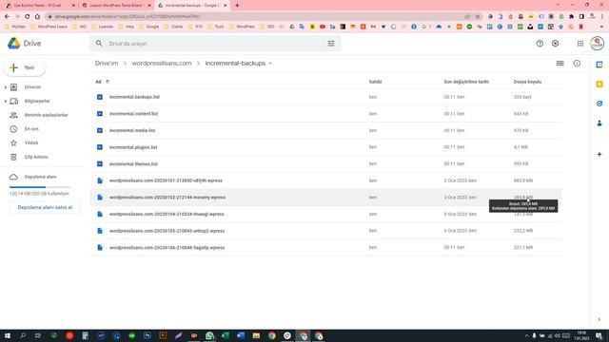The height and width of the screenshot is (342, 609).
Task: Select incremental.media.list file
Action: [326, 130]
